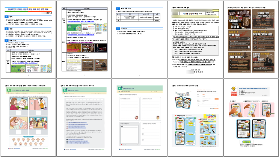Click the lightbulb icon on the last page
Image resolution: width=279 pixels, height=157 pixels.
click(x=234, y=89)
